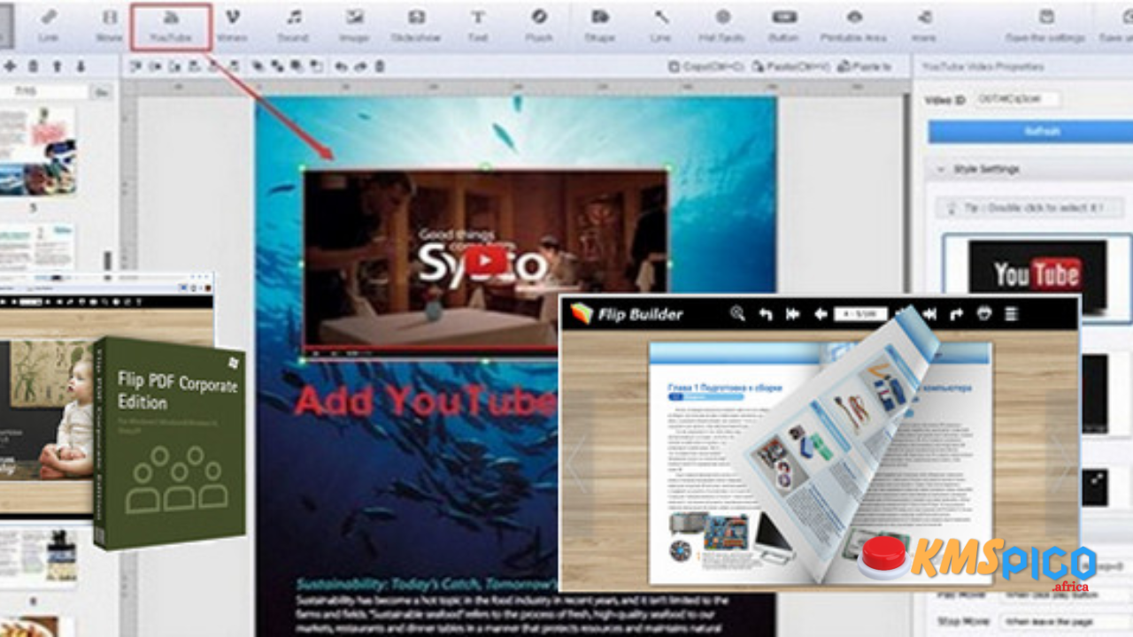1133x637 pixels.
Task: Click Copy(Ctrl+C) in the editor toolbar
Action: pyautogui.click(x=705, y=66)
